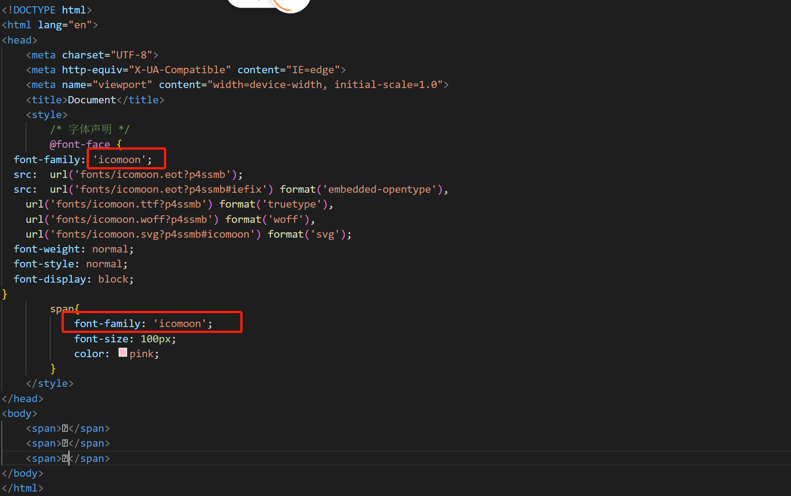The height and width of the screenshot is (496, 791).
Task: Click the src icomoon.eot?p4ssmb line
Action: (128, 174)
